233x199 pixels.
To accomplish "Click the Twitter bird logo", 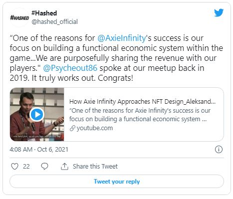I will tap(219, 13).
